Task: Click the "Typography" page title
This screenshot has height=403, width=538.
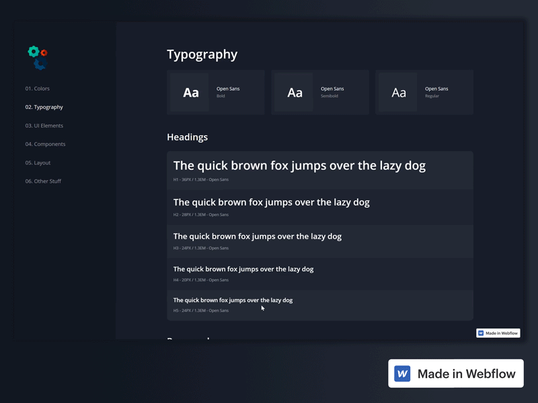Action: [x=202, y=54]
